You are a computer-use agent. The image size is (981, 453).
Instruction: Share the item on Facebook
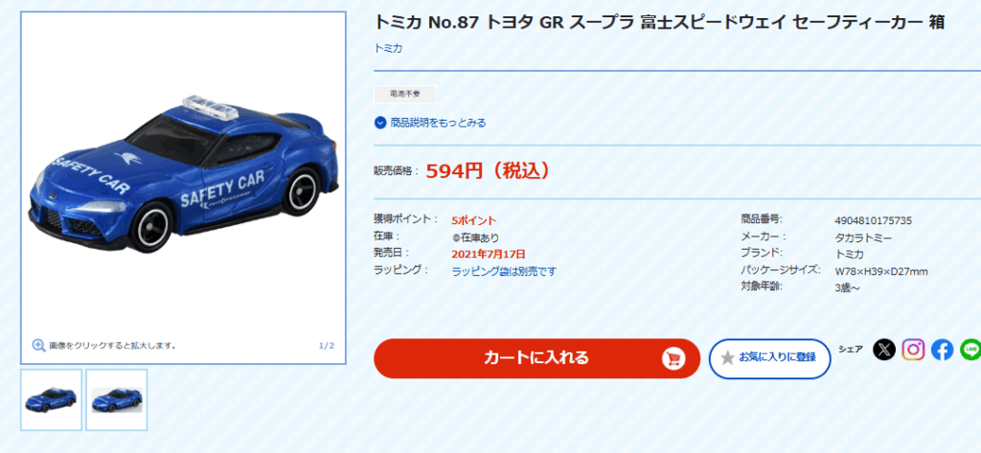(943, 350)
